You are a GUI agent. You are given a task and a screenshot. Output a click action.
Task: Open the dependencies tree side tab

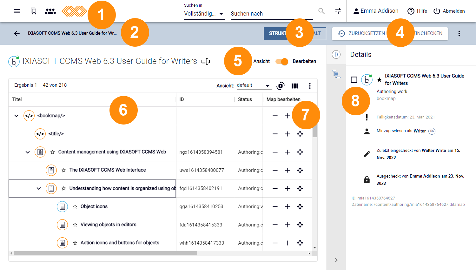click(x=336, y=74)
